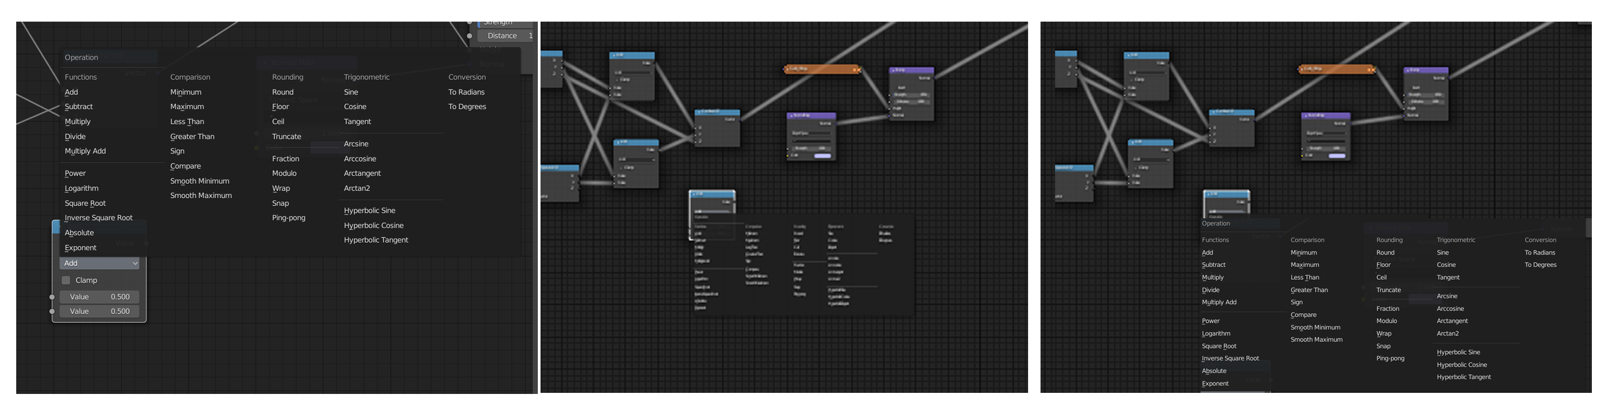Pick Floor in the right screenshot's menu
The height and width of the screenshot is (408, 1607).
(x=1383, y=265)
